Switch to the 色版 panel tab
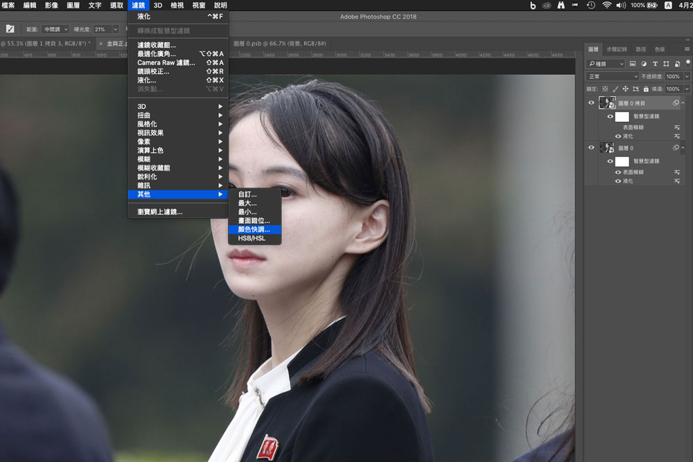Image resolution: width=693 pixels, height=462 pixels. (x=659, y=49)
